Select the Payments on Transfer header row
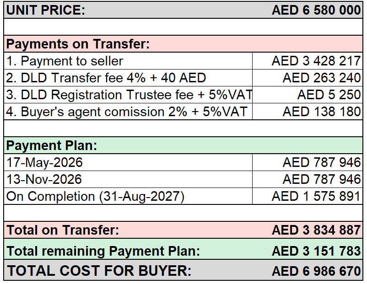 click(183, 44)
